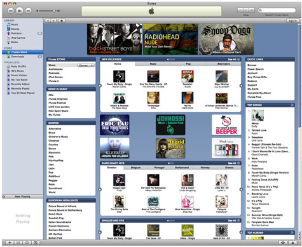Skip to next track with forward button
Viewport: 302px width, 247px height.
point(28,11)
